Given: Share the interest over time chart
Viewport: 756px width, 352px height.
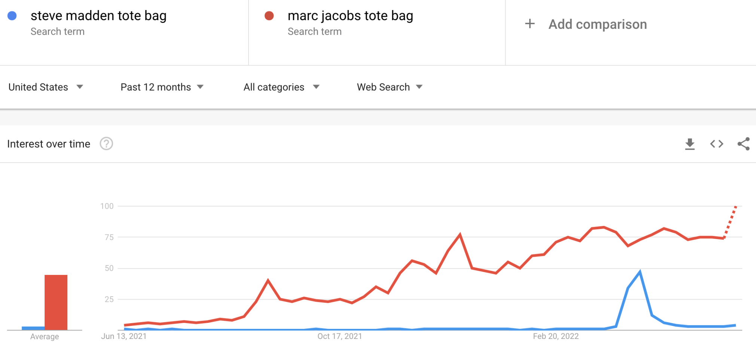Looking at the screenshot, I should click(743, 144).
